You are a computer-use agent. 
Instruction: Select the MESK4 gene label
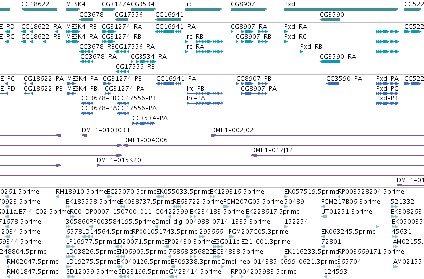(x=76, y=4)
